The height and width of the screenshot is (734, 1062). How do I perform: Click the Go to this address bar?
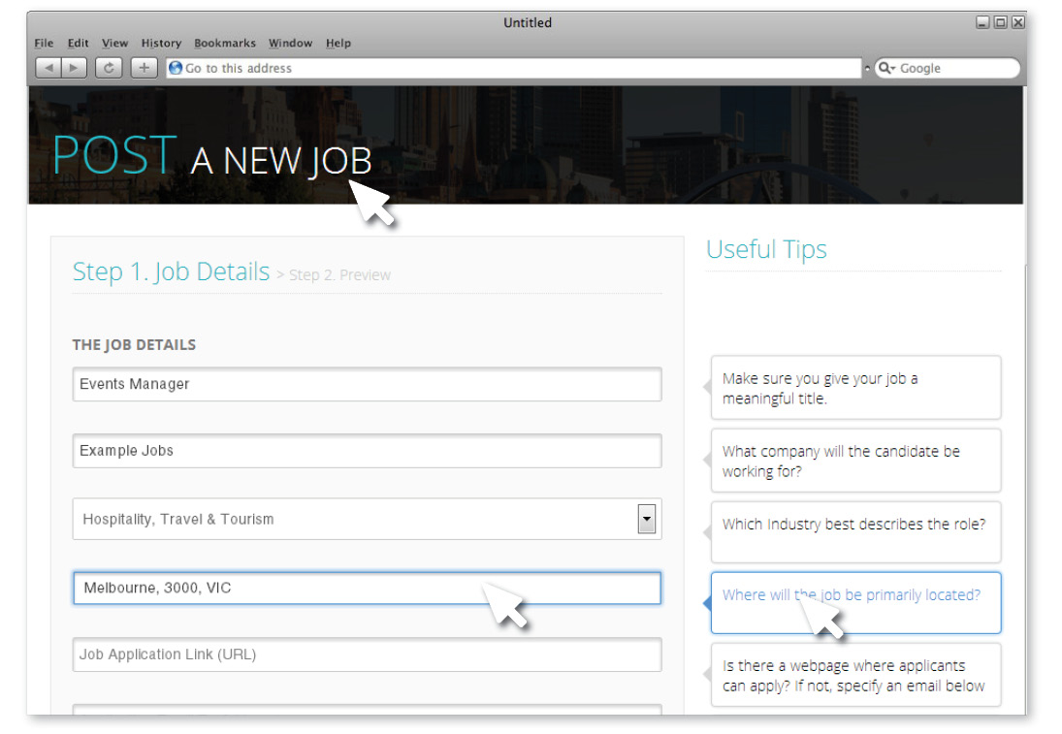click(x=514, y=68)
